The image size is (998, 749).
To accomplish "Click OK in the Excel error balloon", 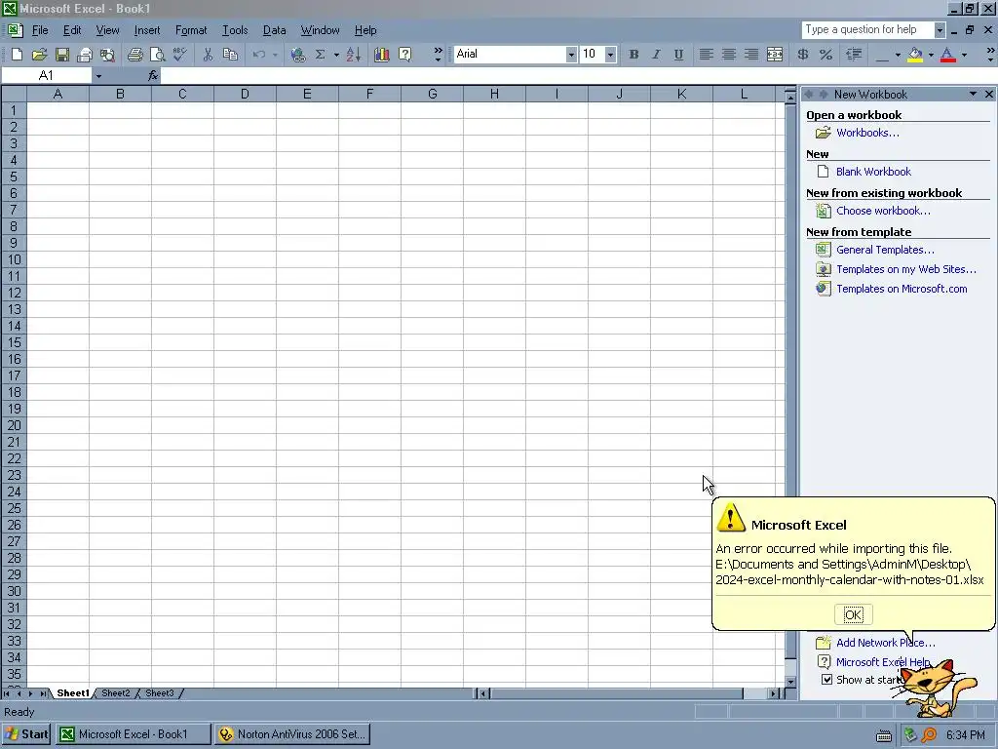I will [853, 614].
